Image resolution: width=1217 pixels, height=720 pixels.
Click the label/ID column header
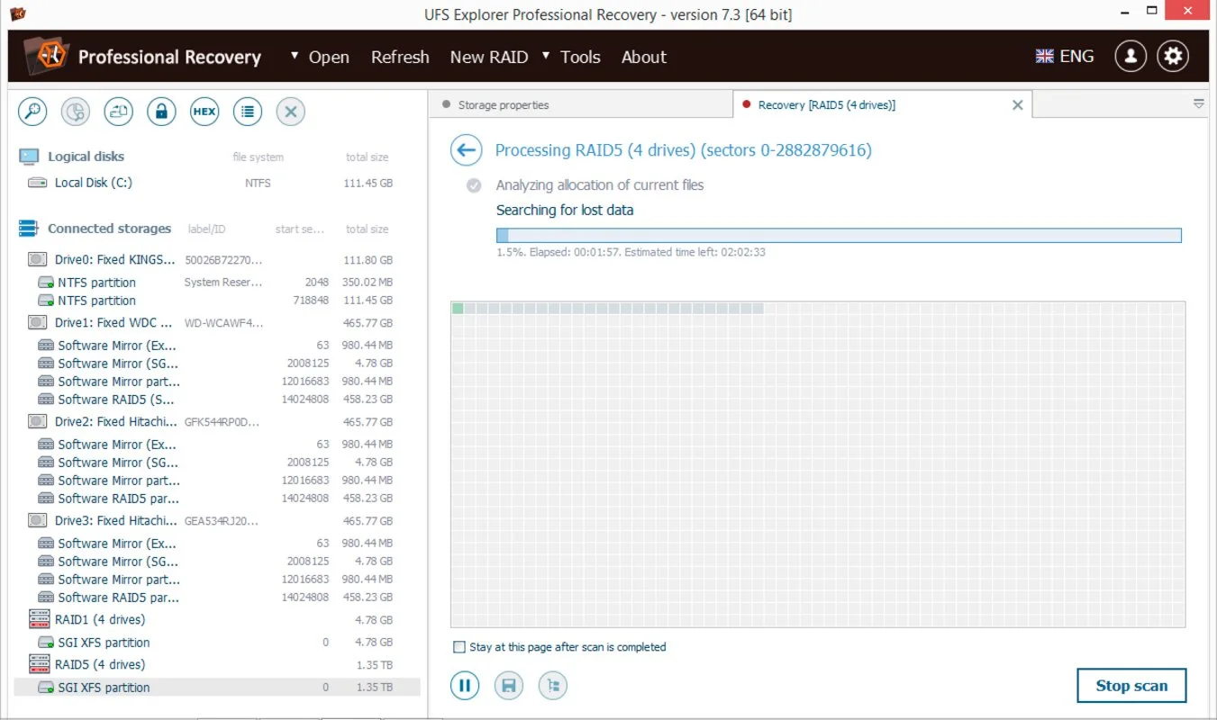pos(206,229)
